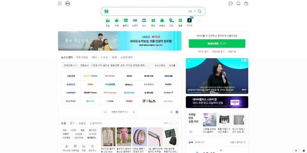Open the 메일 (Mail) shortcut icon

(108, 20)
